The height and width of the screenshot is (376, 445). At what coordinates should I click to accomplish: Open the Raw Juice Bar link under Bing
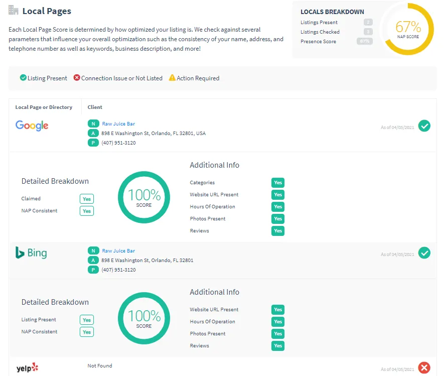pyautogui.click(x=118, y=250)
